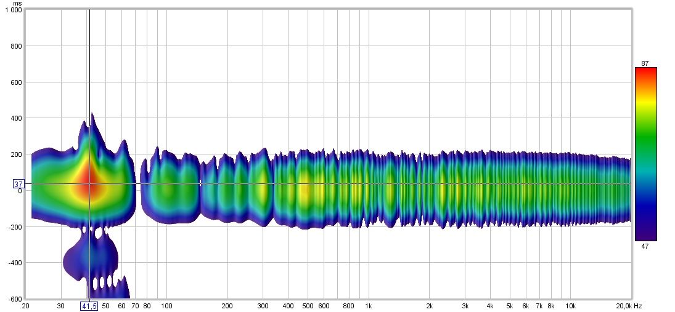Image resolution: width=675 pixels, height=312 pixels.
Task: Click the 4k label on frequency axis
Action: pyautogui.click(x=490, y=306)
